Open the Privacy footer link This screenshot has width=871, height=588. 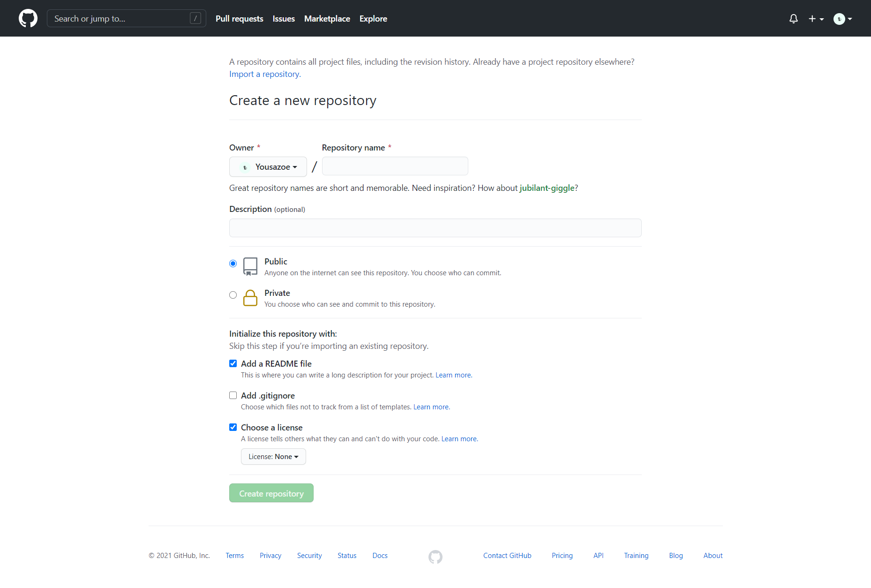pyautogui.click(x=270, y=556)
